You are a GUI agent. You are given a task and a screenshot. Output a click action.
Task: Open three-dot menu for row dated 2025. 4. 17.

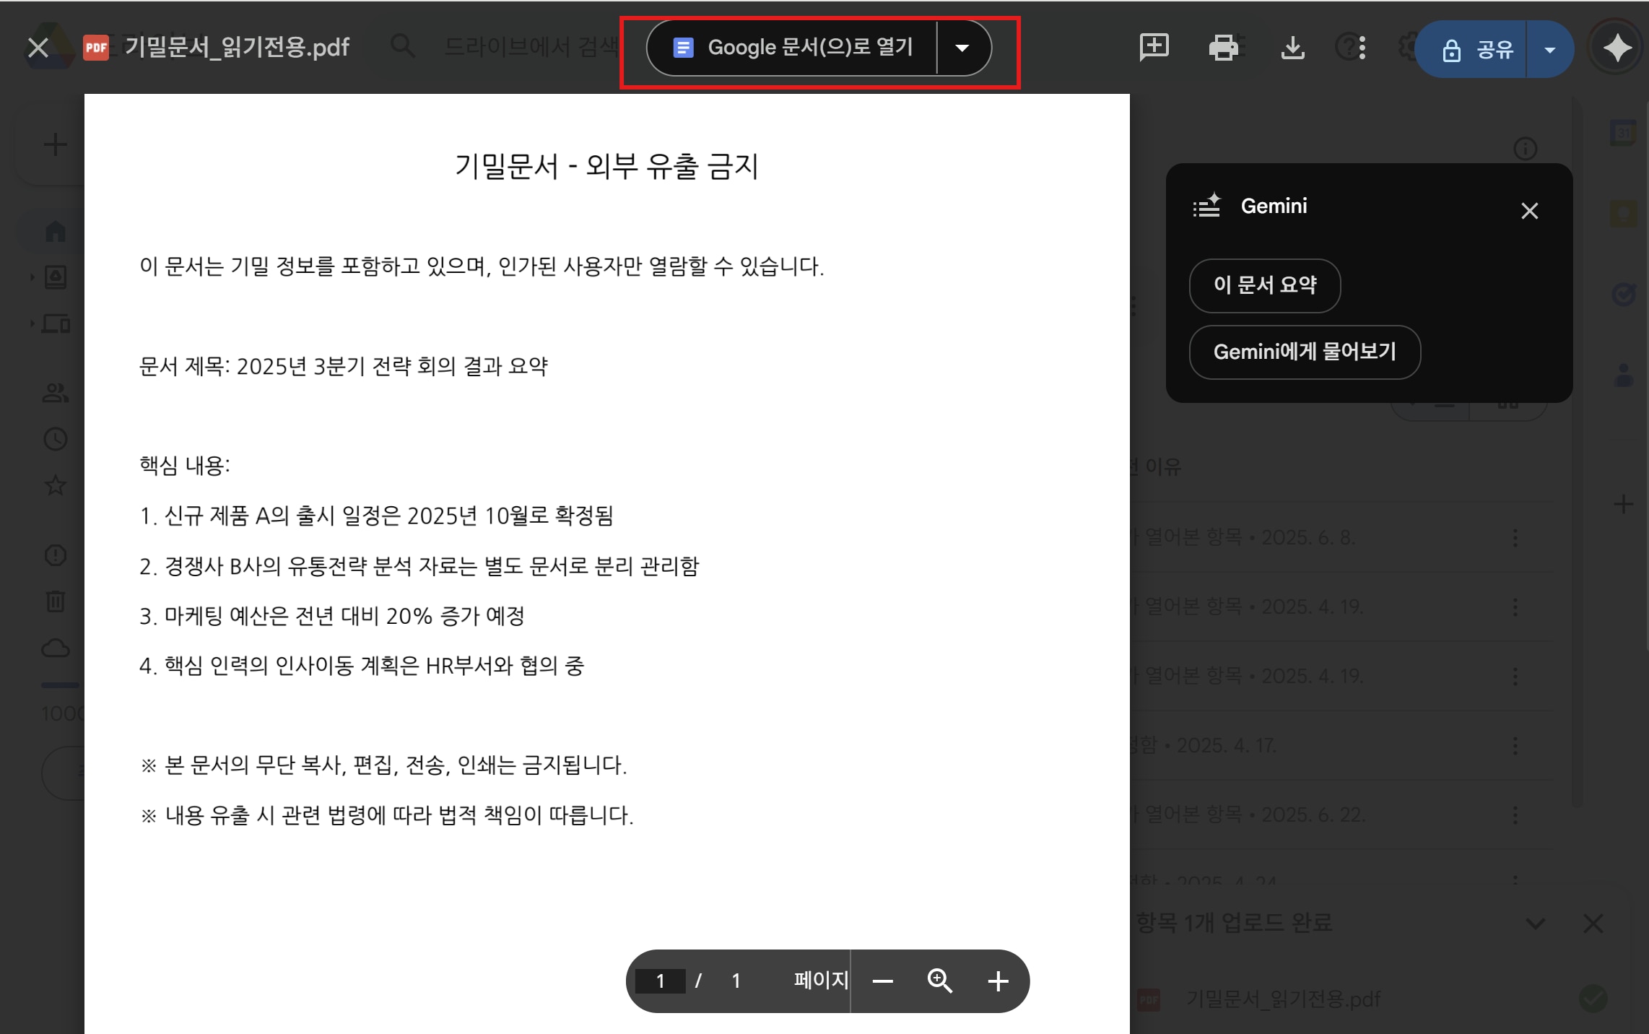1515,745
